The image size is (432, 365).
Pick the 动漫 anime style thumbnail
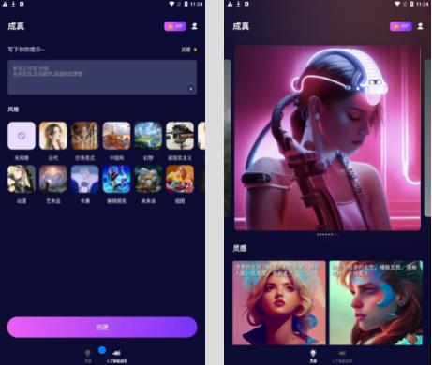(x=22, y=179)
